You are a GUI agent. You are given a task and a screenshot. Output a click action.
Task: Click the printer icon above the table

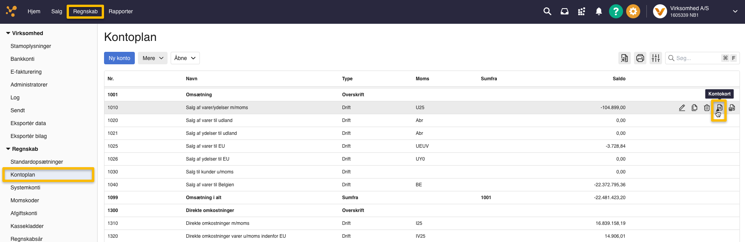[640, 58]
